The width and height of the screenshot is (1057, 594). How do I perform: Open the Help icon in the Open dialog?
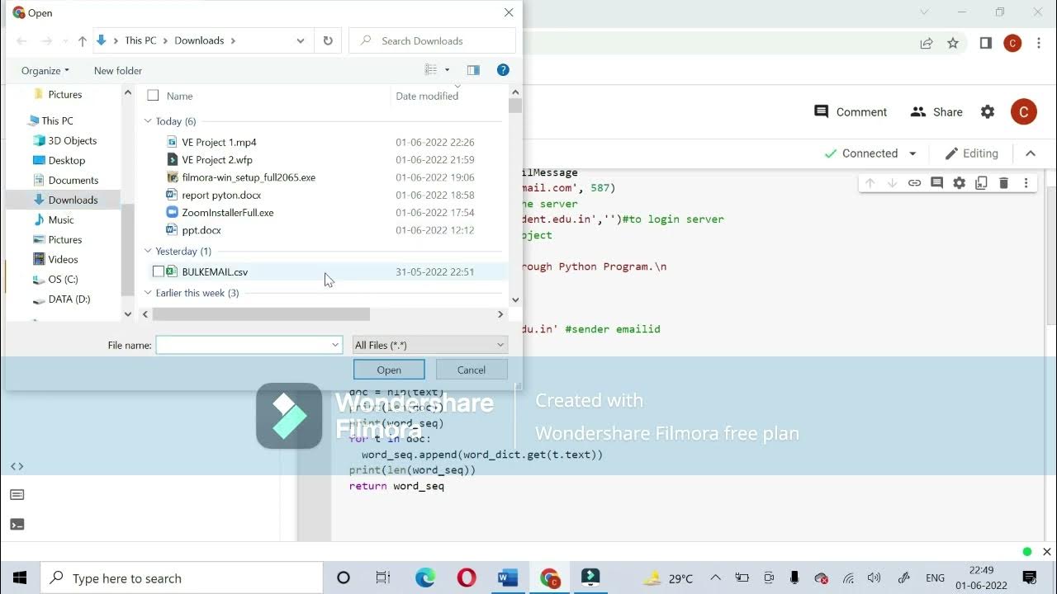coord(503,70)
